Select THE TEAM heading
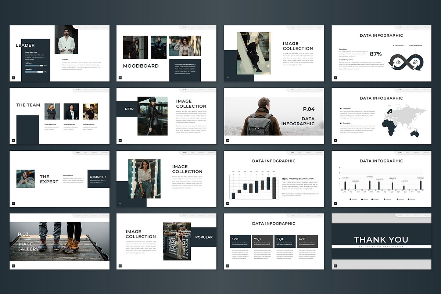 (28, 105)
